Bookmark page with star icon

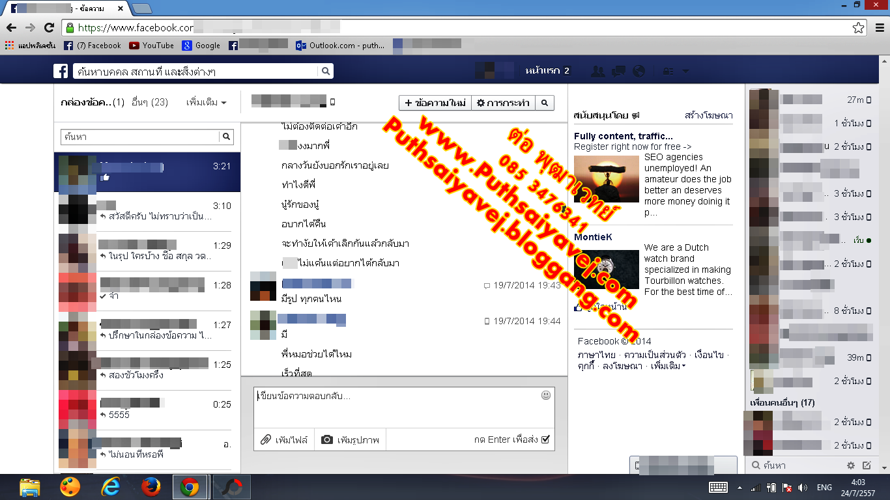click(x=858, y=27)
